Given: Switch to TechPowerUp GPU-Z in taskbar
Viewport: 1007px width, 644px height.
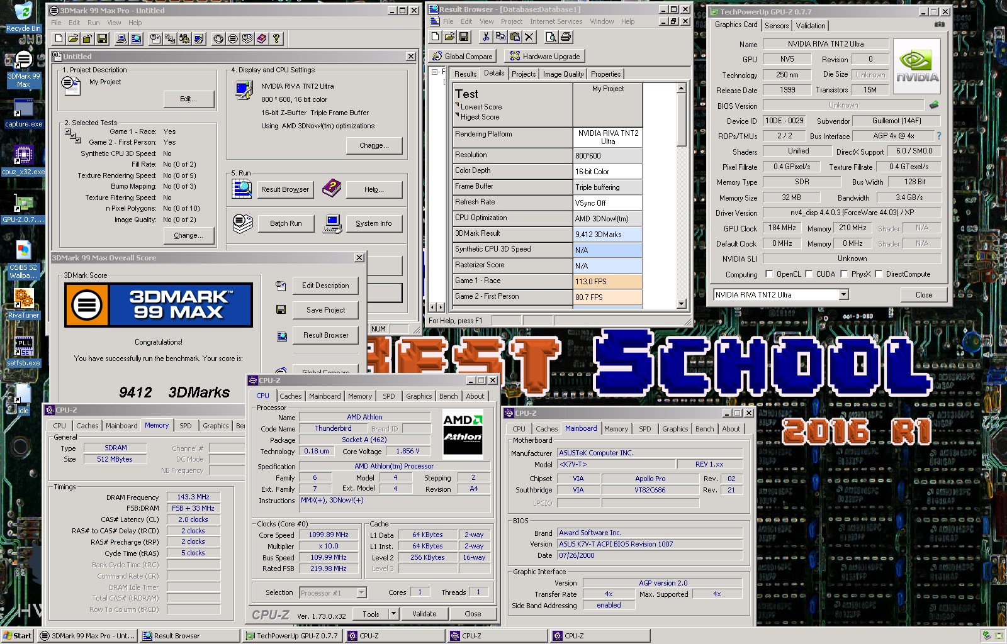Looking at the screenshot, I should (x=293, y=636).
